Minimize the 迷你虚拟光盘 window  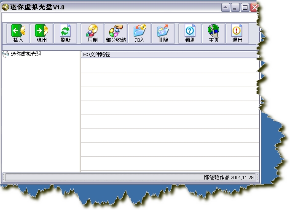tap(235, 8)
